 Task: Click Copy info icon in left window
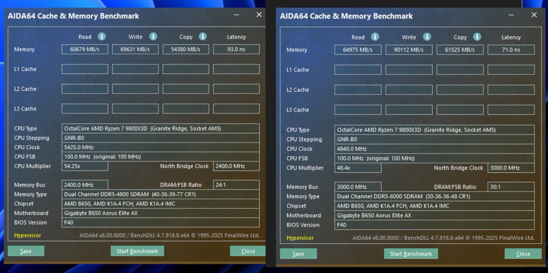coord(203,37)
